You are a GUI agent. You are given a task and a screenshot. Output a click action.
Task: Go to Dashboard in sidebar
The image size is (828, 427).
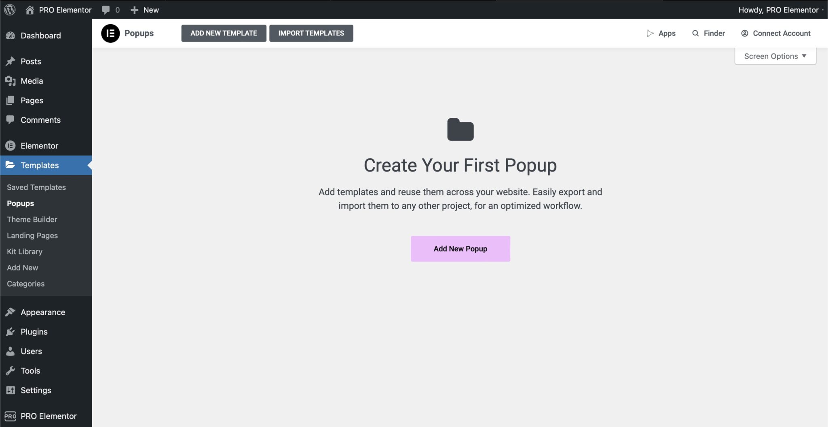point(46,36)
